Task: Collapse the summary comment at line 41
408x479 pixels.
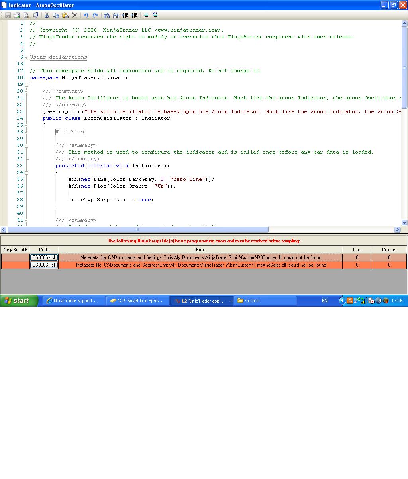Action: pyautogui.click(x=26, y=220)
